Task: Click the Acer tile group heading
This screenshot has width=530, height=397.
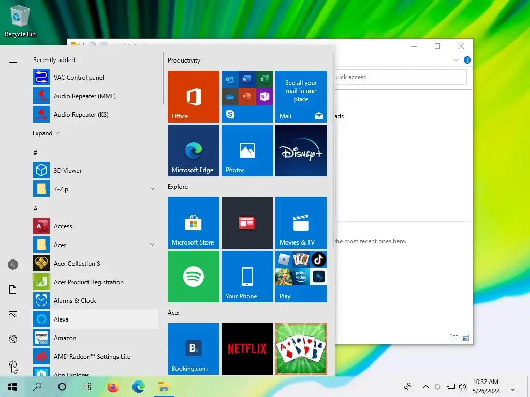Action: click(174, 313)
